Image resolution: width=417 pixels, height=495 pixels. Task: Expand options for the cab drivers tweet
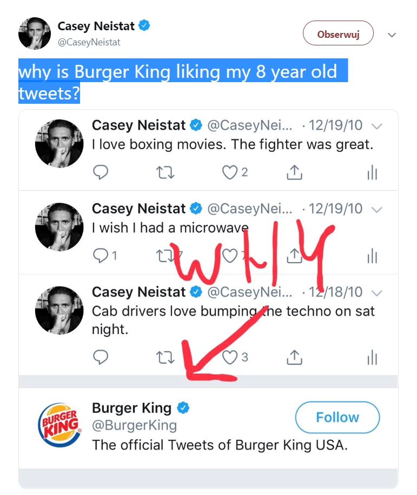coord(378,293)
